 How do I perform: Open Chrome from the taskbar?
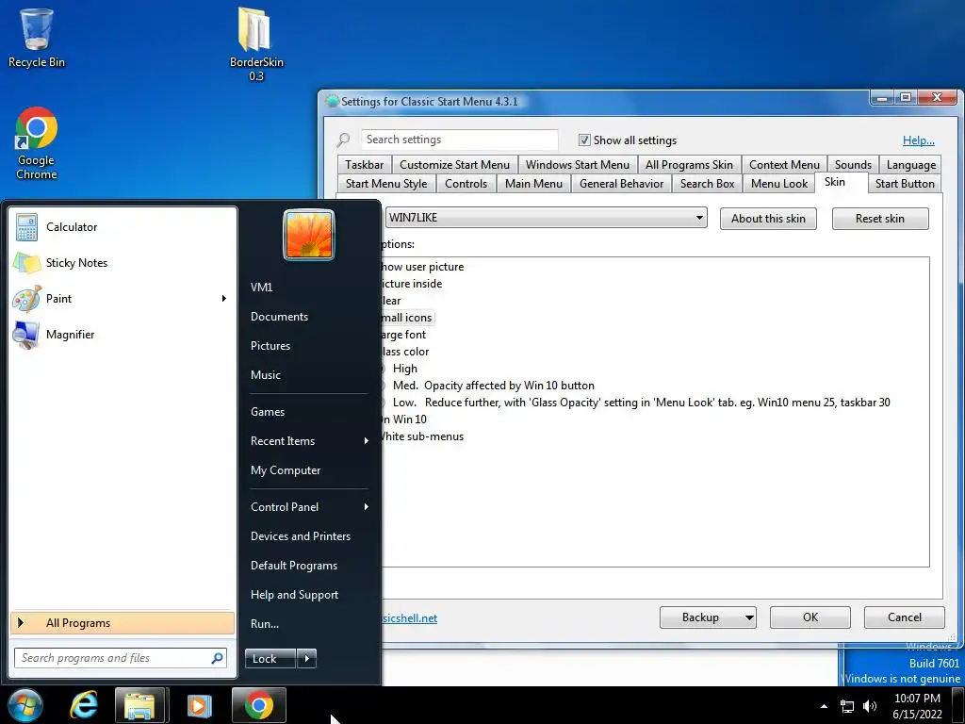click(259, 705)
